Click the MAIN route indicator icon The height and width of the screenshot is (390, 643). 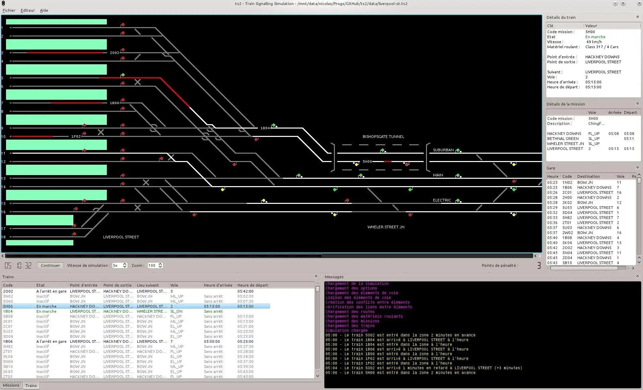458,174
